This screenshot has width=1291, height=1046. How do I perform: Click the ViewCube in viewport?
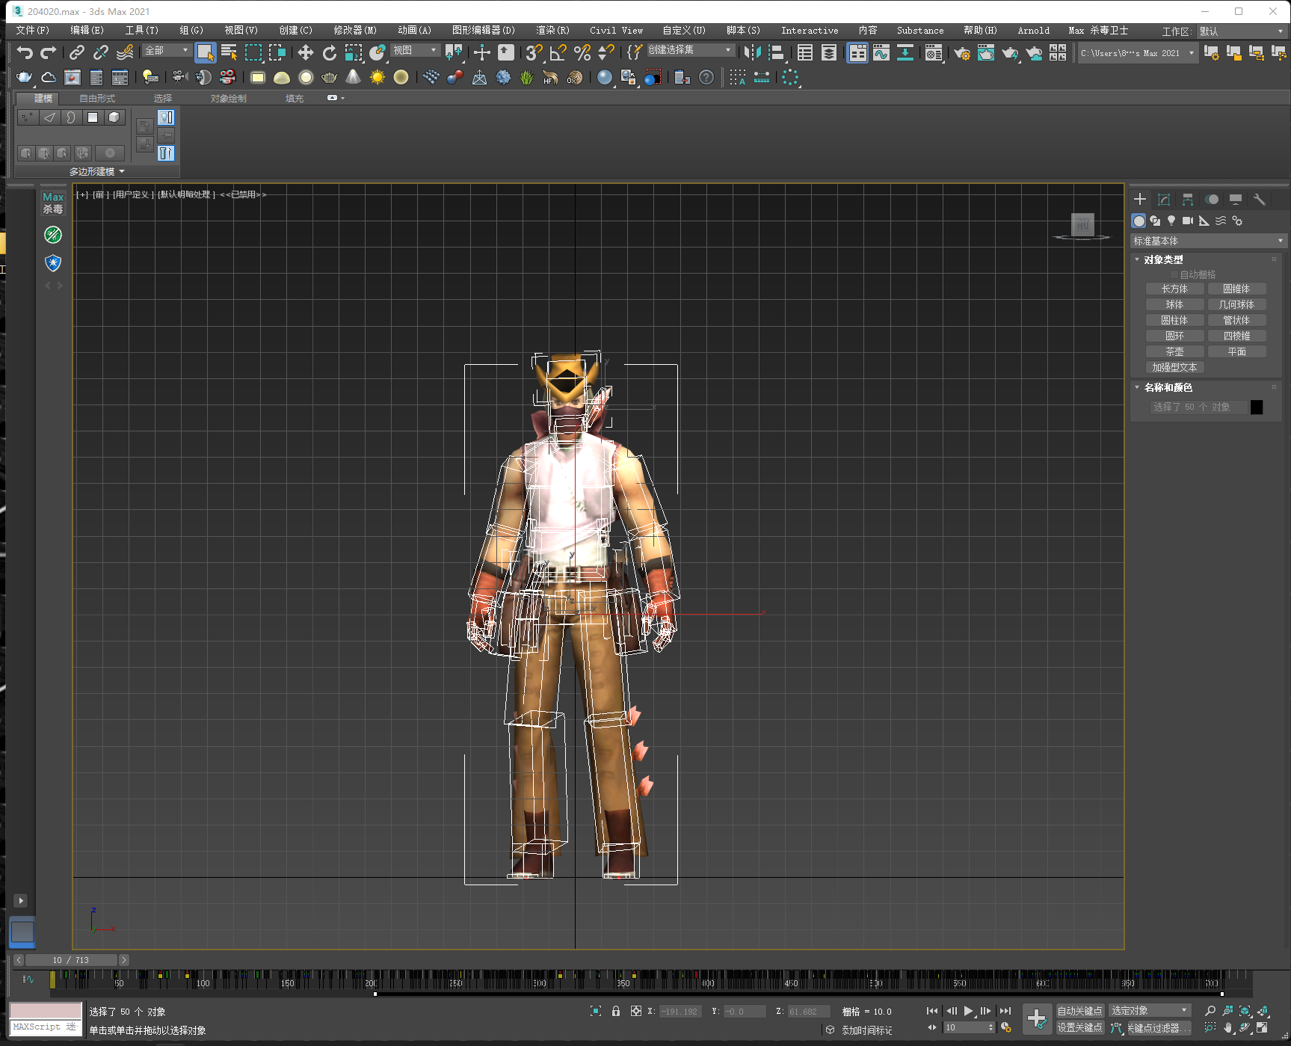(x=1082, y=225)
